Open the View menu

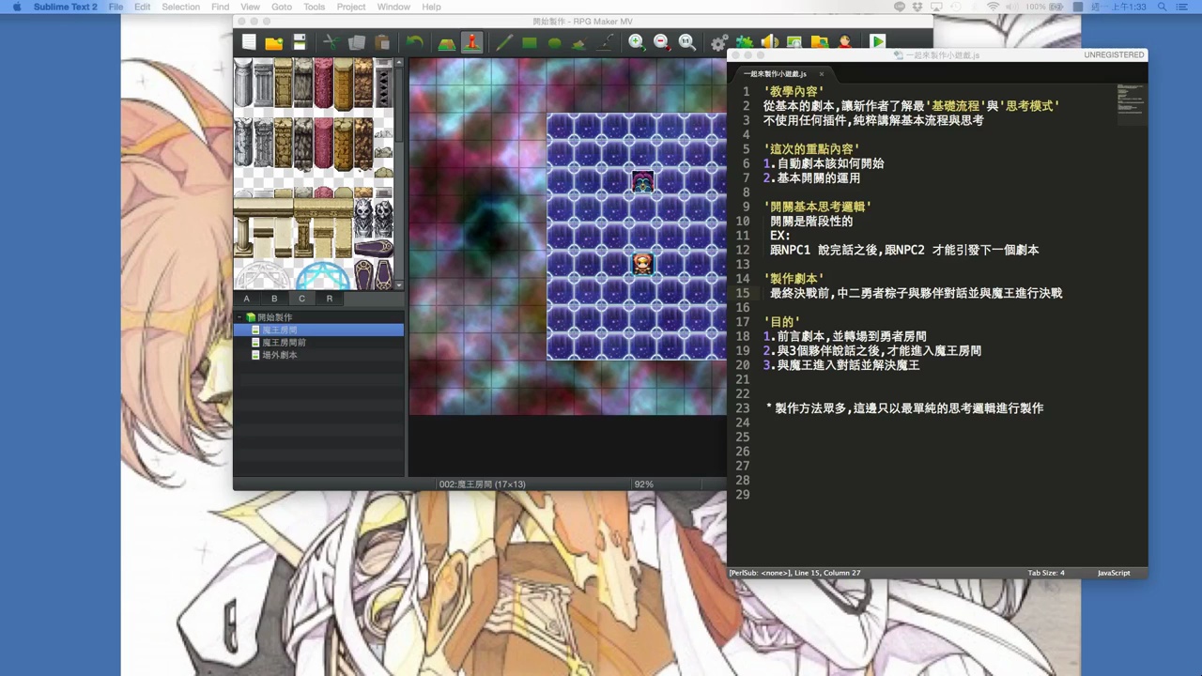(250, 7)
